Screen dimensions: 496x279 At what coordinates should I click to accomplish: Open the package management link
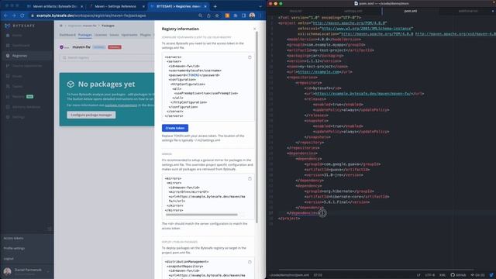pyautogui.click(x=121, y=105)
